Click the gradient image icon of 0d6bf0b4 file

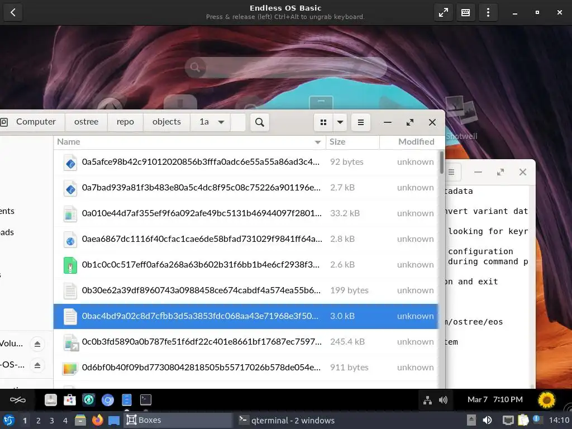[70, 369]
